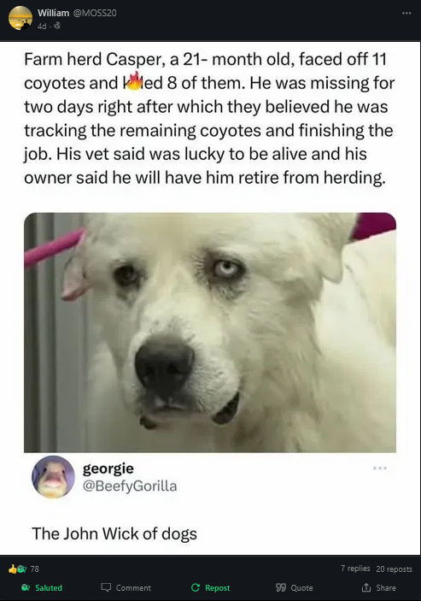Click the Share upload icon
421x601 pixels.
[366, 587]
